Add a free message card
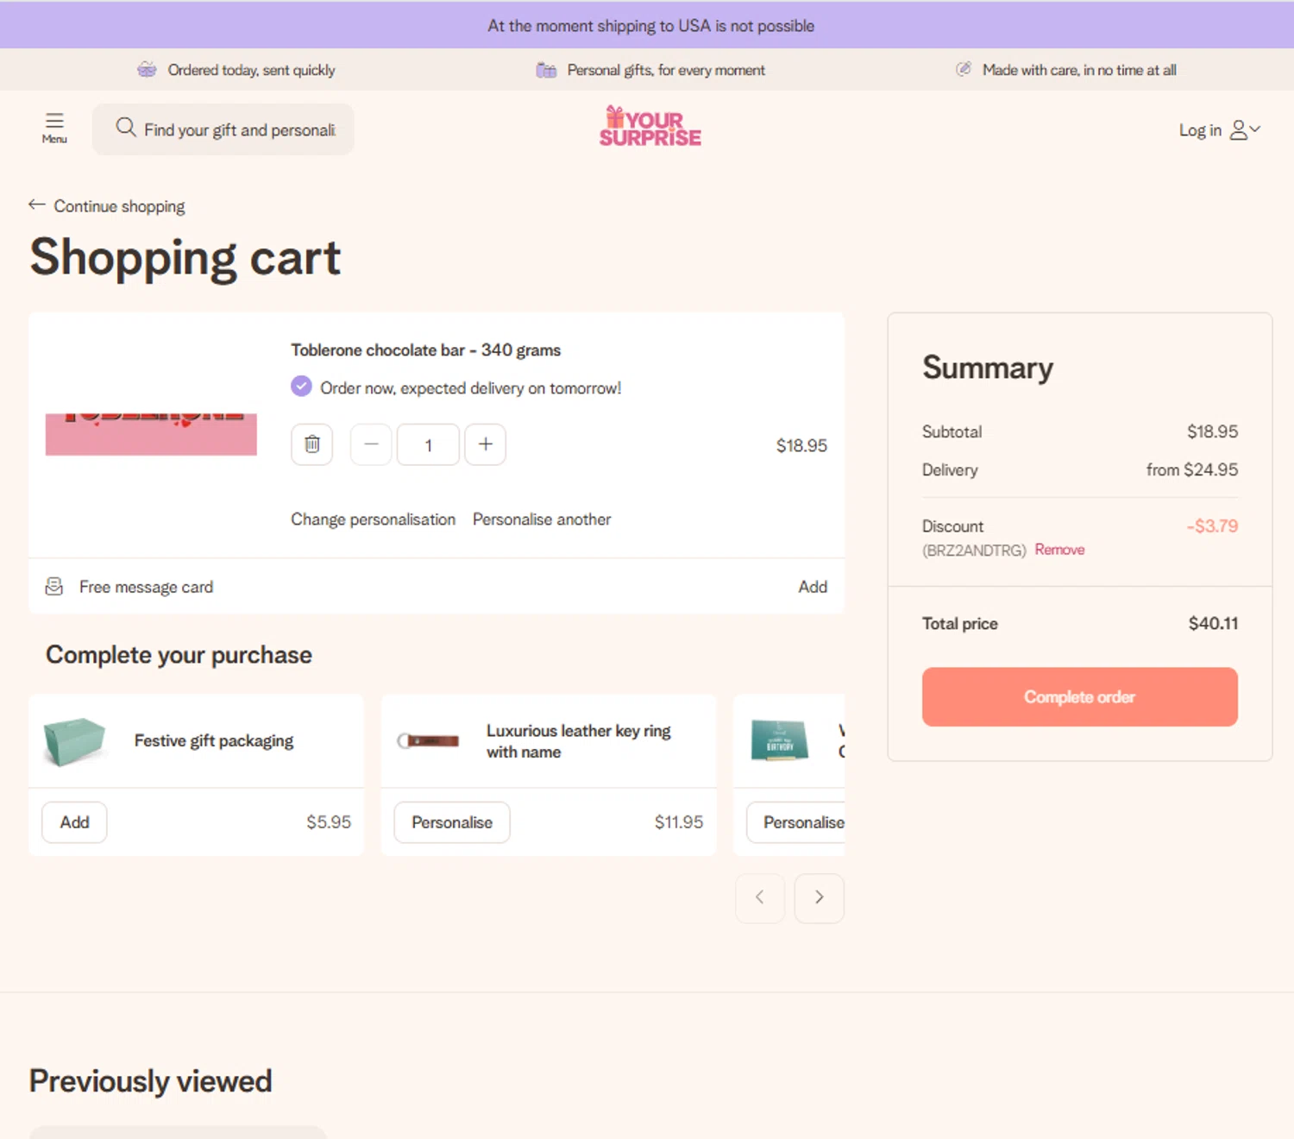Viewport: 1294px width, 1139px height. (813, 587)
